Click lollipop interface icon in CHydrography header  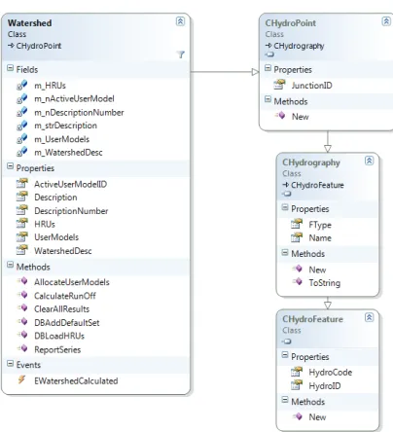pyautogui.click(x=287, y=194)
